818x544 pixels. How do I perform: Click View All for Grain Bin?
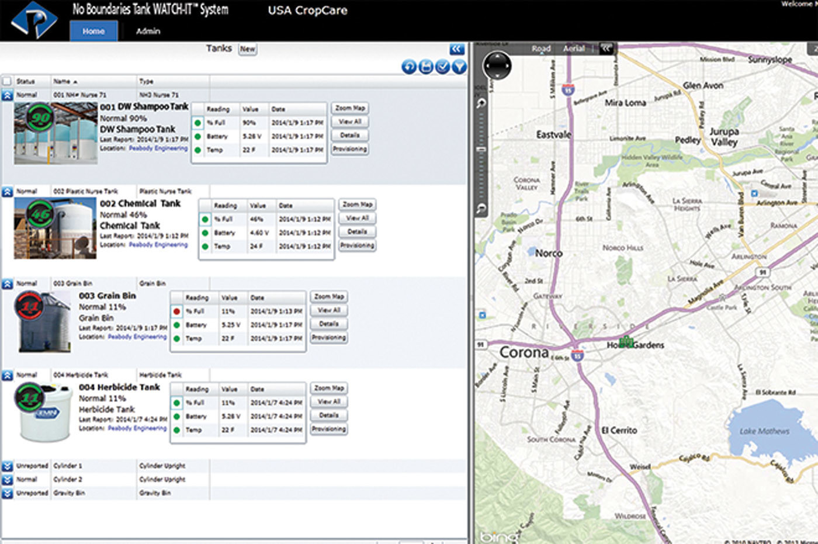pos(329,310)
